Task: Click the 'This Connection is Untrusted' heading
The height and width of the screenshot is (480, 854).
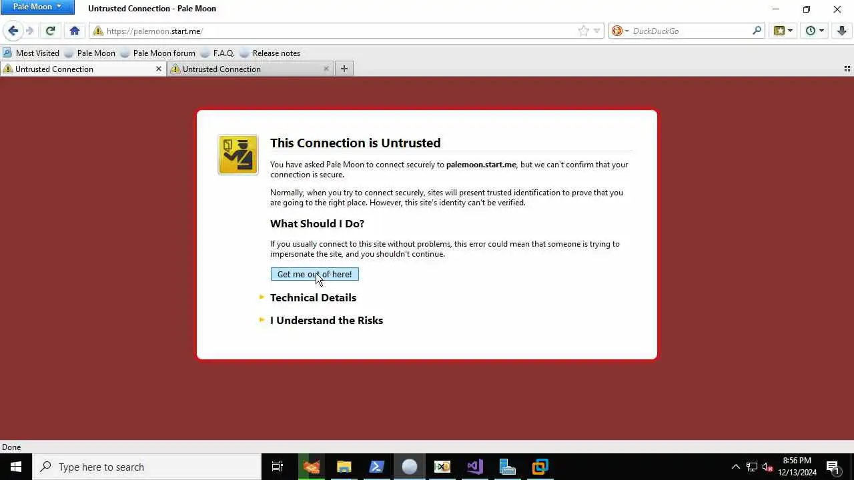Action: (x=355, y=143)
